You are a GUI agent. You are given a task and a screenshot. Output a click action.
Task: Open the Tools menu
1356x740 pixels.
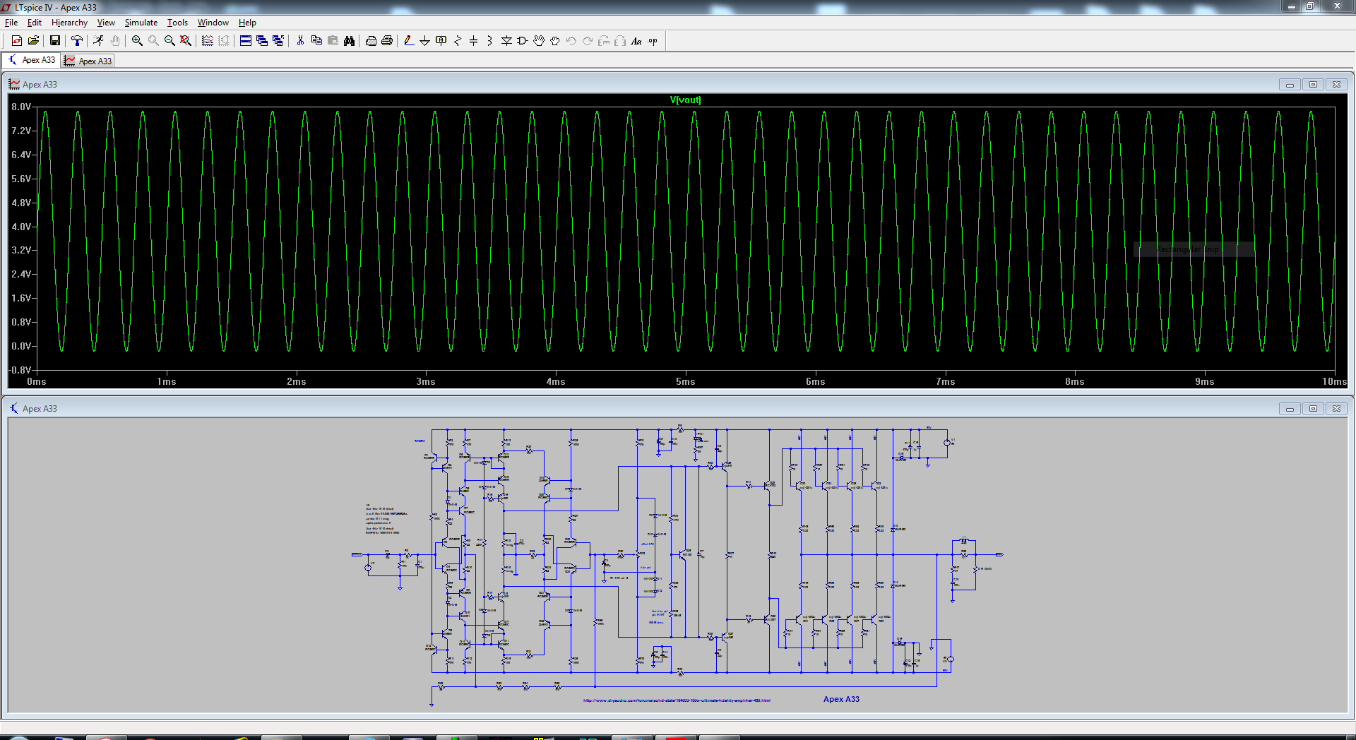177,23
